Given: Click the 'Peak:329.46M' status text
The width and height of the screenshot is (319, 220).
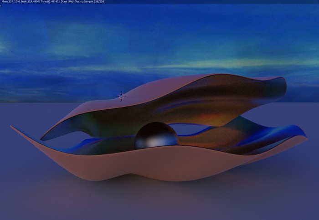Looking at the screenshot, I should [x=30, y=2].
